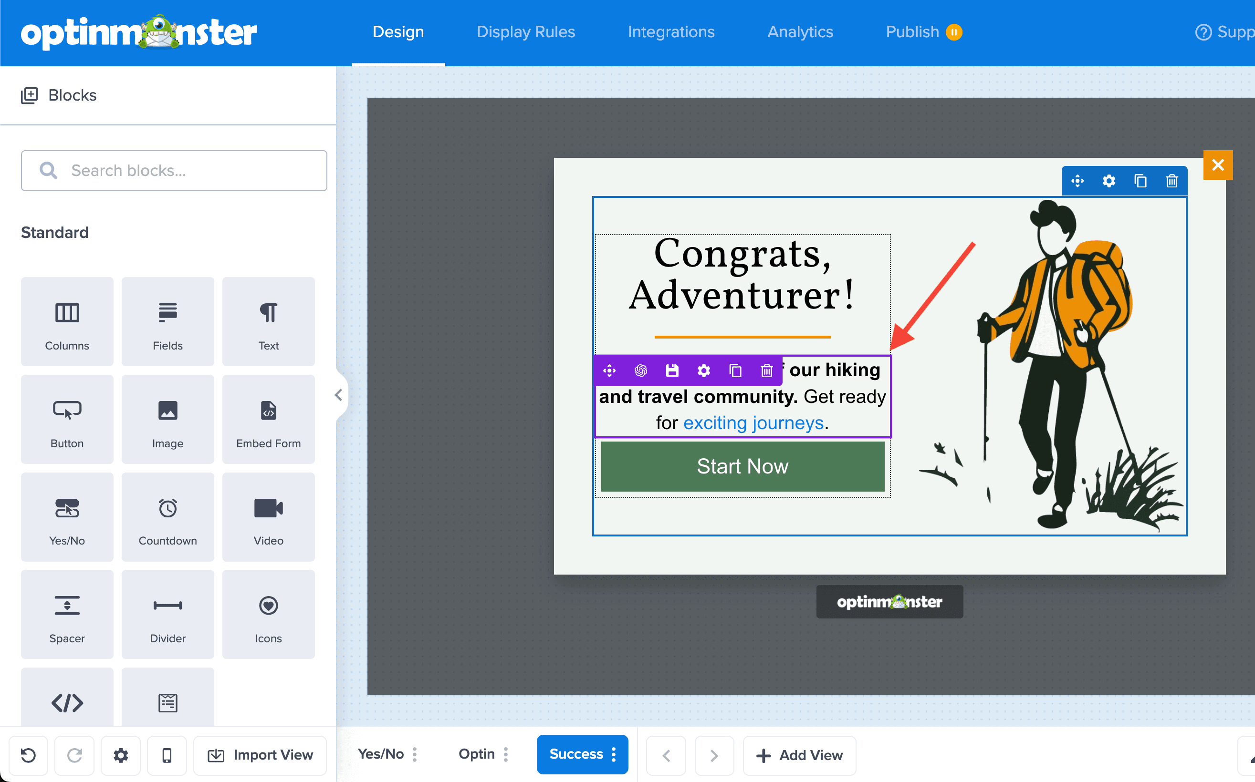Collapse the Blocks sidebar panel

pyautogui.click(x=338, y=395)
